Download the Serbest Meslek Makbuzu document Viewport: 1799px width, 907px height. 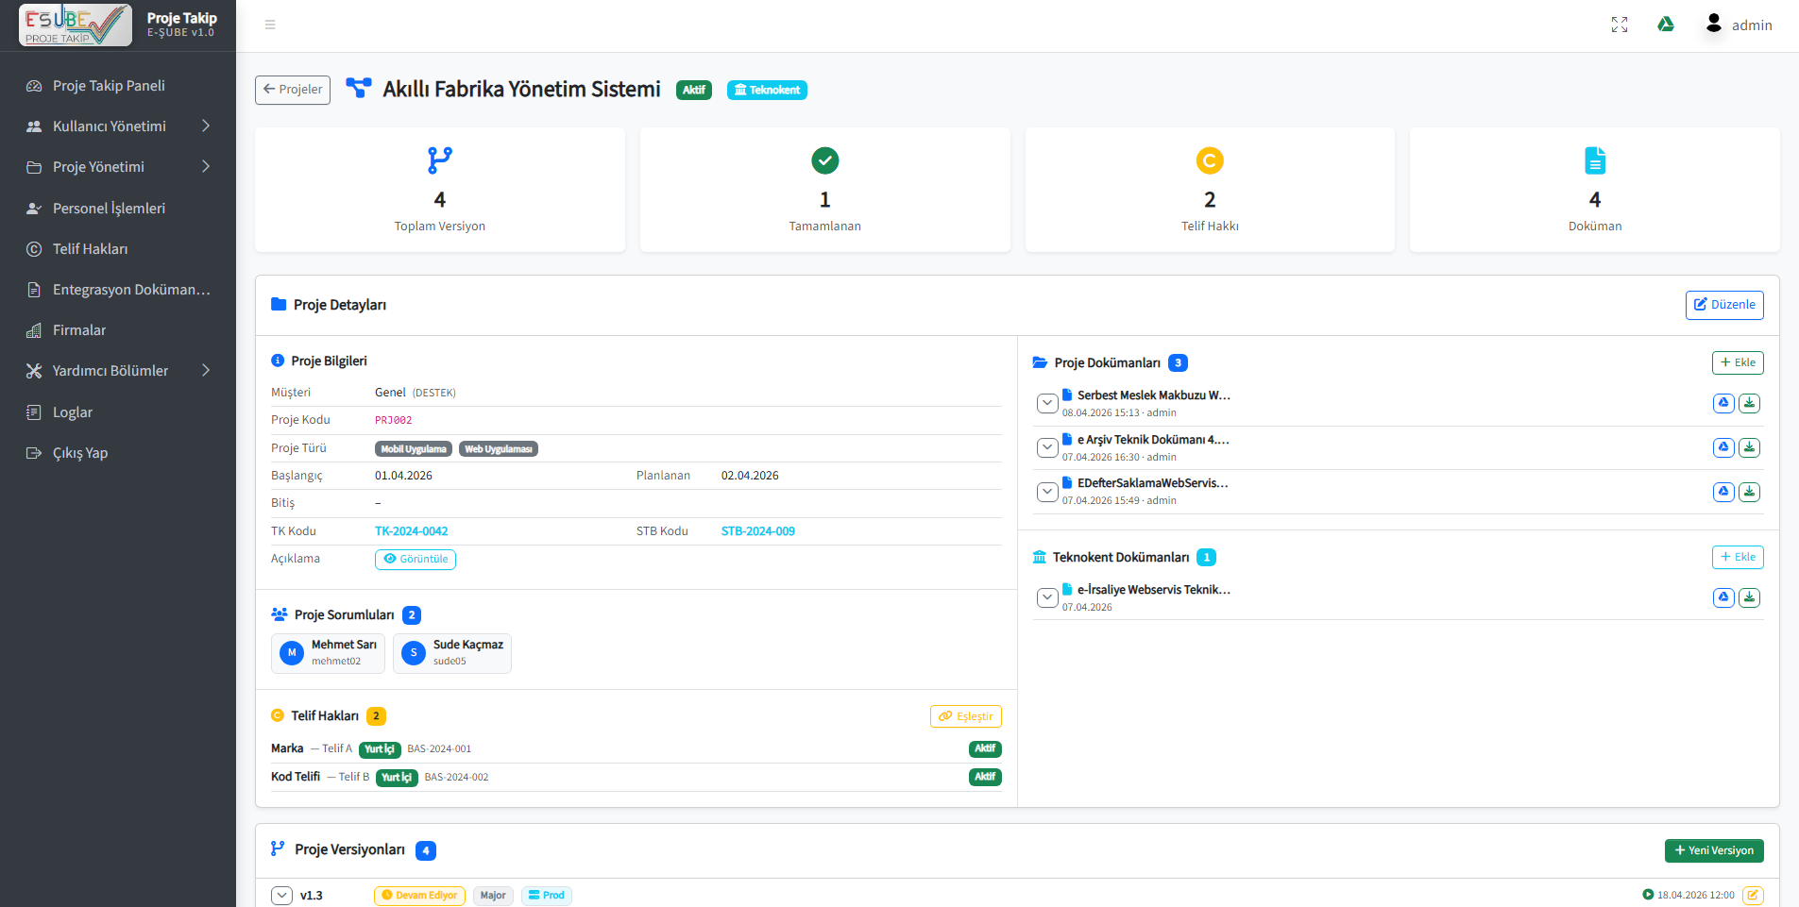[1749, 403]
